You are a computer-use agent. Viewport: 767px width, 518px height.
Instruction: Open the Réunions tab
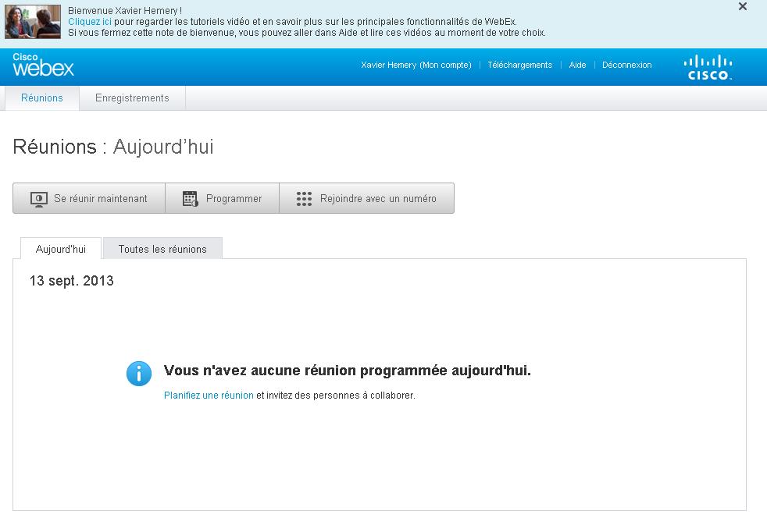42,98
